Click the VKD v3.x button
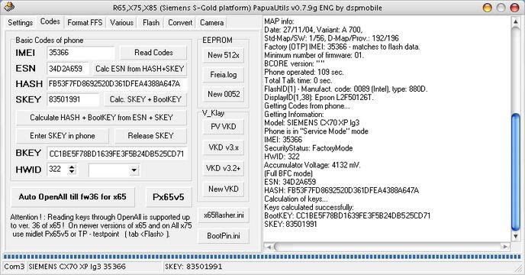The image size is (525, 275). click(224, 147)
